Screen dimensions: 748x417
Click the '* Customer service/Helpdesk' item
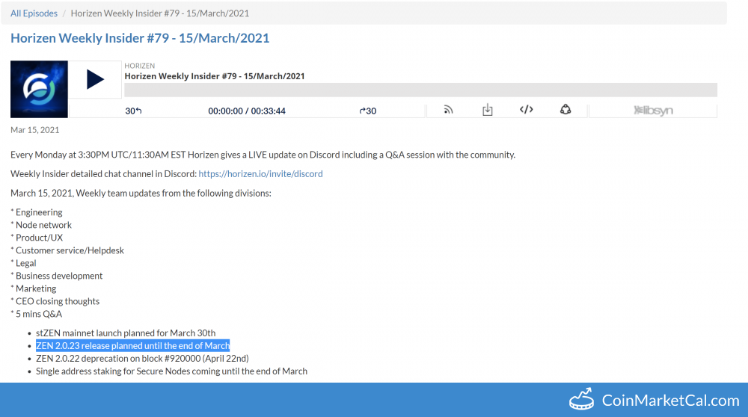coord(67,250)
